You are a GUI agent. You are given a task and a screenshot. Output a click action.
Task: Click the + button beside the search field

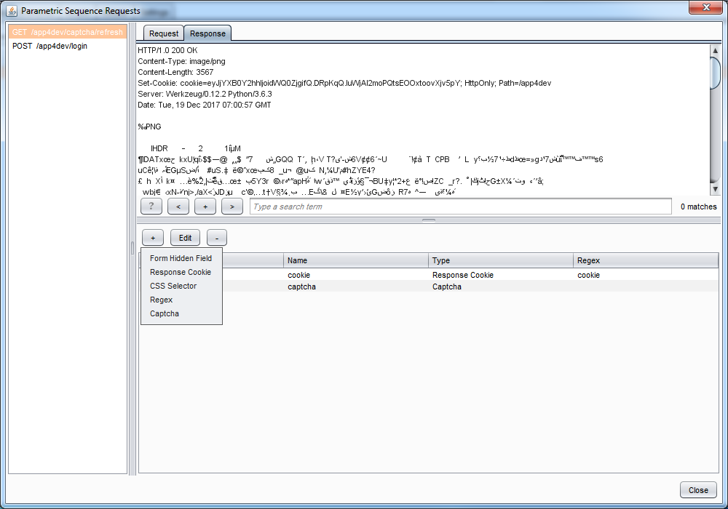(205, 207)
